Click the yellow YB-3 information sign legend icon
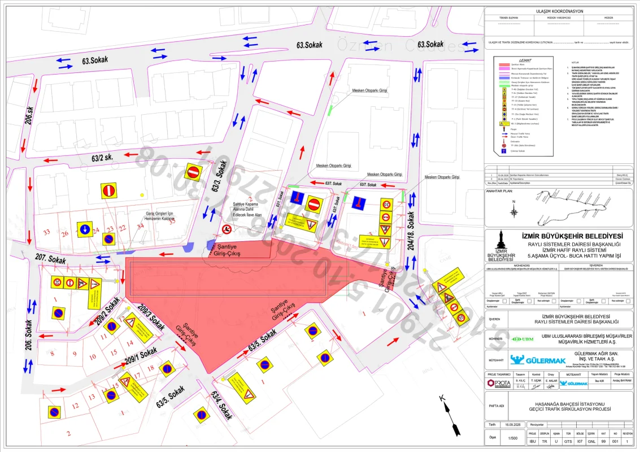The height and width of the screenshot is (452, 640). coord(504,124)
